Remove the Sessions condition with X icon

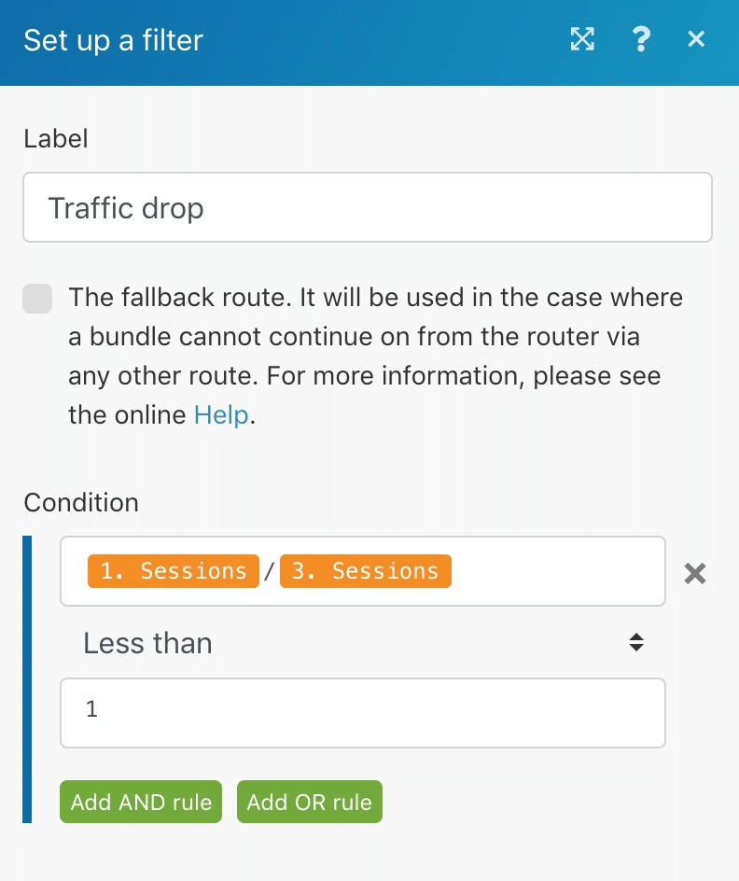(695, 574)
